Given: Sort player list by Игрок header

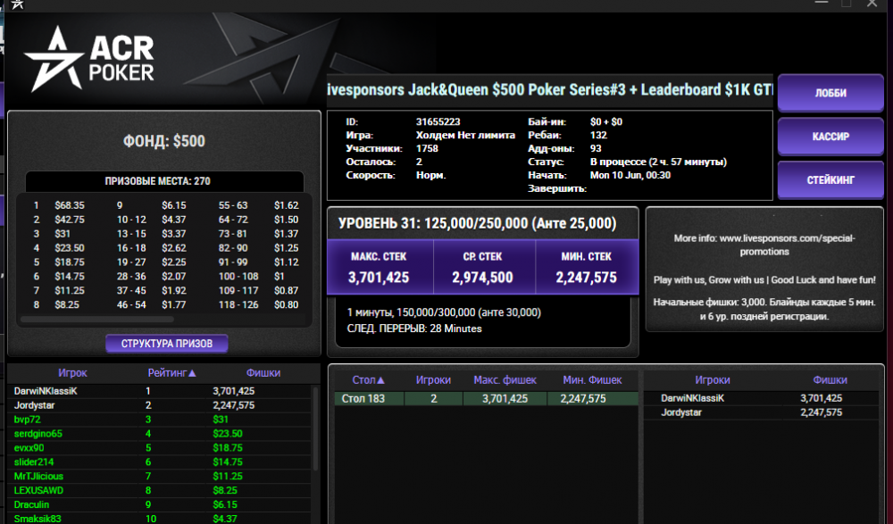Looking at the screenshot, I should tap(72, 373).
